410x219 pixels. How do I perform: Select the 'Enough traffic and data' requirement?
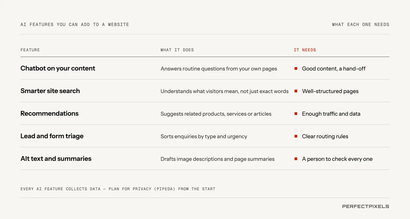(x=331, y=114)
